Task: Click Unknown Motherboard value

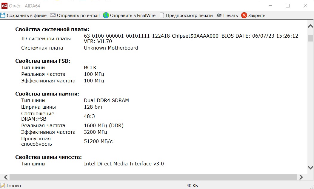Action: click(111, 48)
